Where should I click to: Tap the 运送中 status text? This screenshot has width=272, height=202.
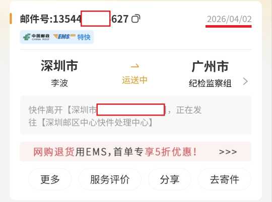coord(134,80)
